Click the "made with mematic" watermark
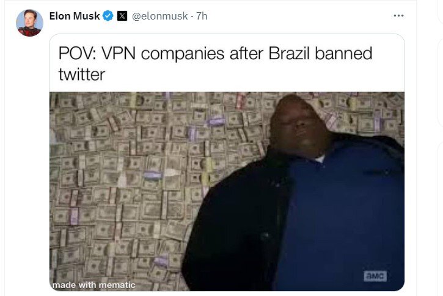This screenshot has height=296, width=443. 94,285
